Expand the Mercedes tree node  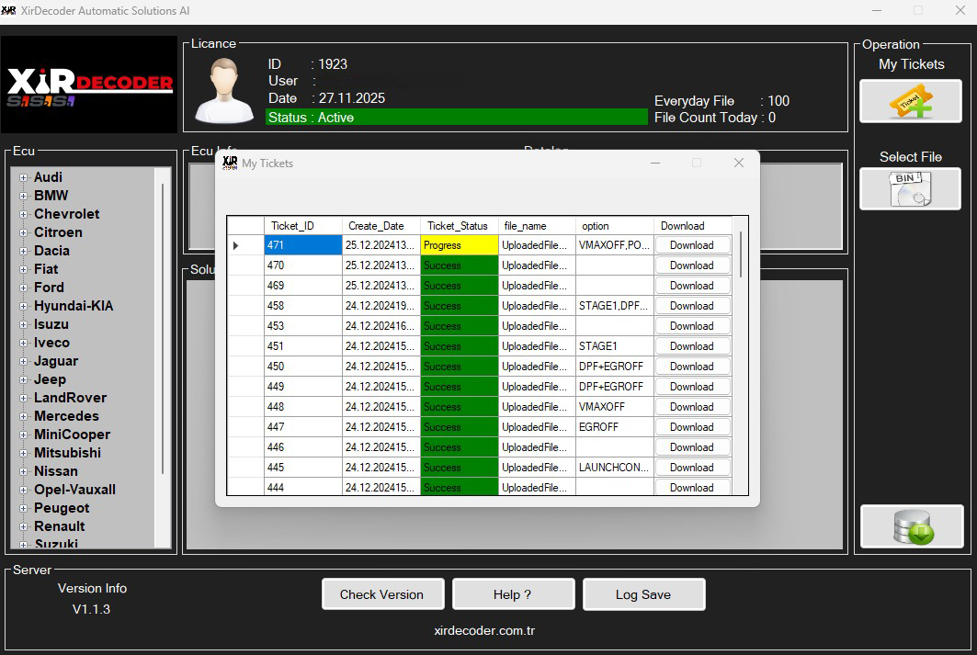tap(22, 416)
